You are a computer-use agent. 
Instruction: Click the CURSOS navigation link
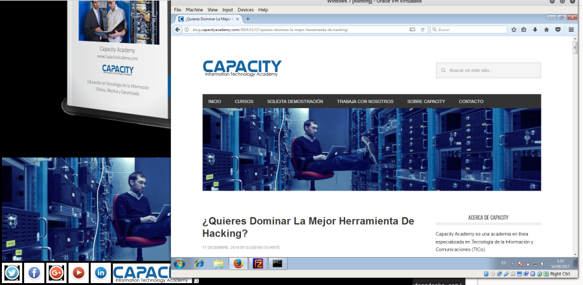(244, 102)
